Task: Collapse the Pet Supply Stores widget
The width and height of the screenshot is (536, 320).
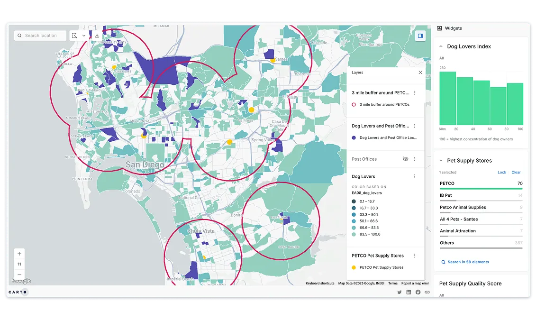Action: tap(440, 160)
